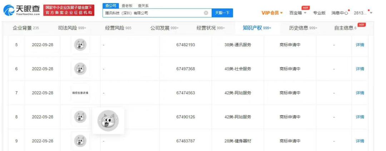Click the dog trademark thumbnail in row 5

click(x=80, y=45)
